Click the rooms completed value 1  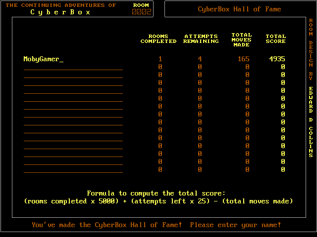[160, 59]
